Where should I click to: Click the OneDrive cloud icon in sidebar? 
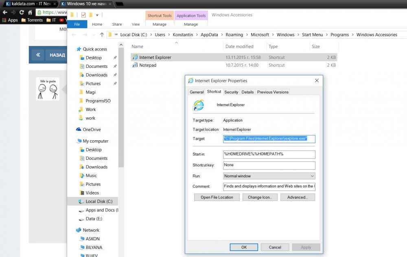click(79, 129)
